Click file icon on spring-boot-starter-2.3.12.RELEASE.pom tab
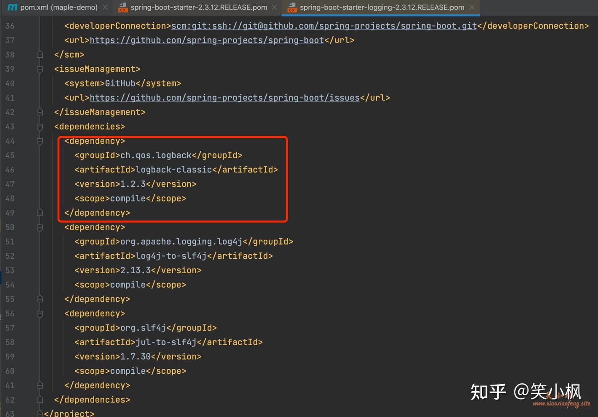 [123, 7]
